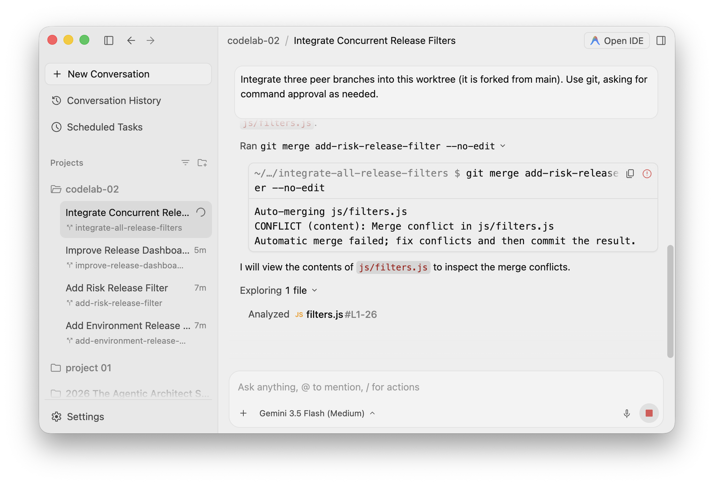Image resolution: width=714 pixels, height=485 pixels.
Task: Click the #L1-26 line range text
Action: 361,314
